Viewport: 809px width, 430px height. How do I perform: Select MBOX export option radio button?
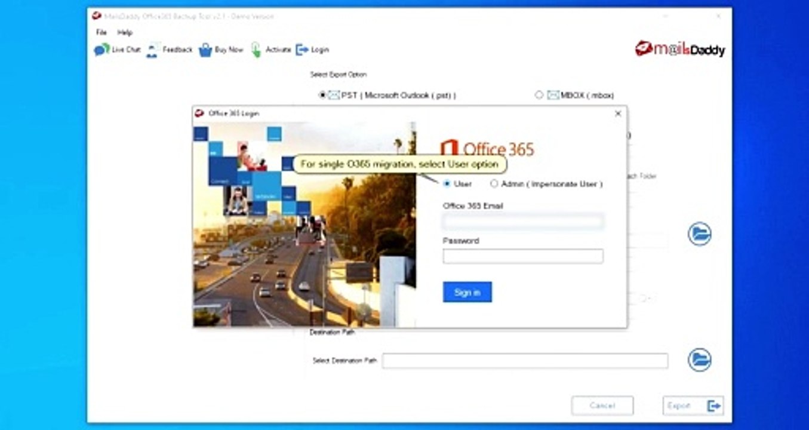(539, 95)
